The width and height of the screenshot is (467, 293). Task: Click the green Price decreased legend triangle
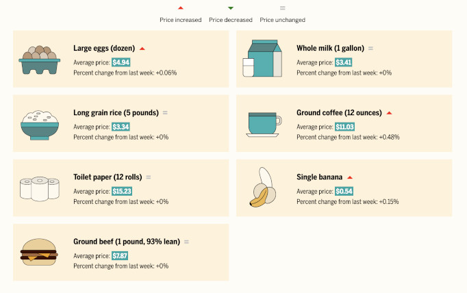[231, 8]
